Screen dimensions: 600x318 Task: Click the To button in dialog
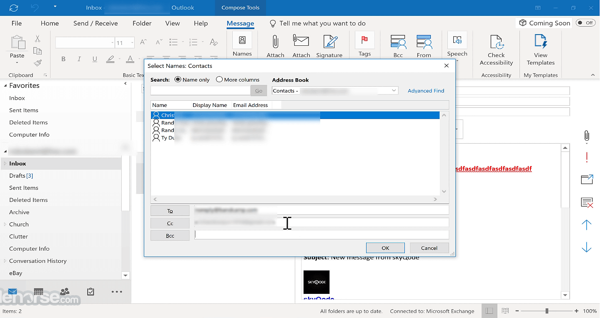pos(170,211)
